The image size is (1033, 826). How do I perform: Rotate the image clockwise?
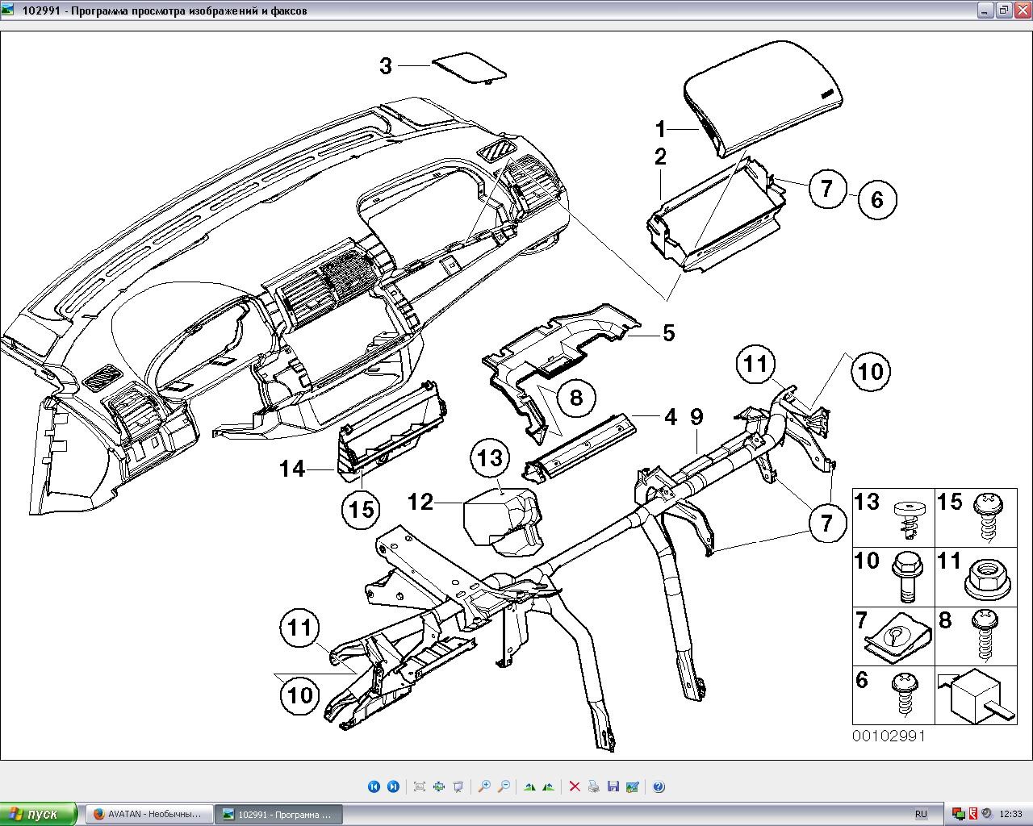click(x=529, y=786)
